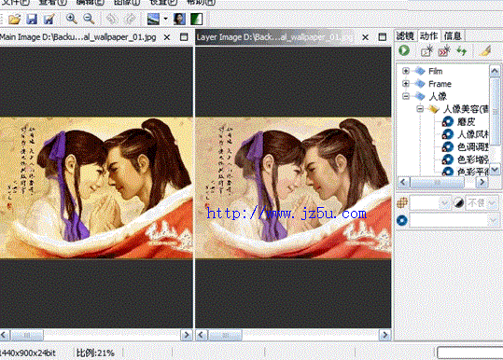Select the 磨皮 action
Viewport: 503px width, 360px height.
(466, 122)
